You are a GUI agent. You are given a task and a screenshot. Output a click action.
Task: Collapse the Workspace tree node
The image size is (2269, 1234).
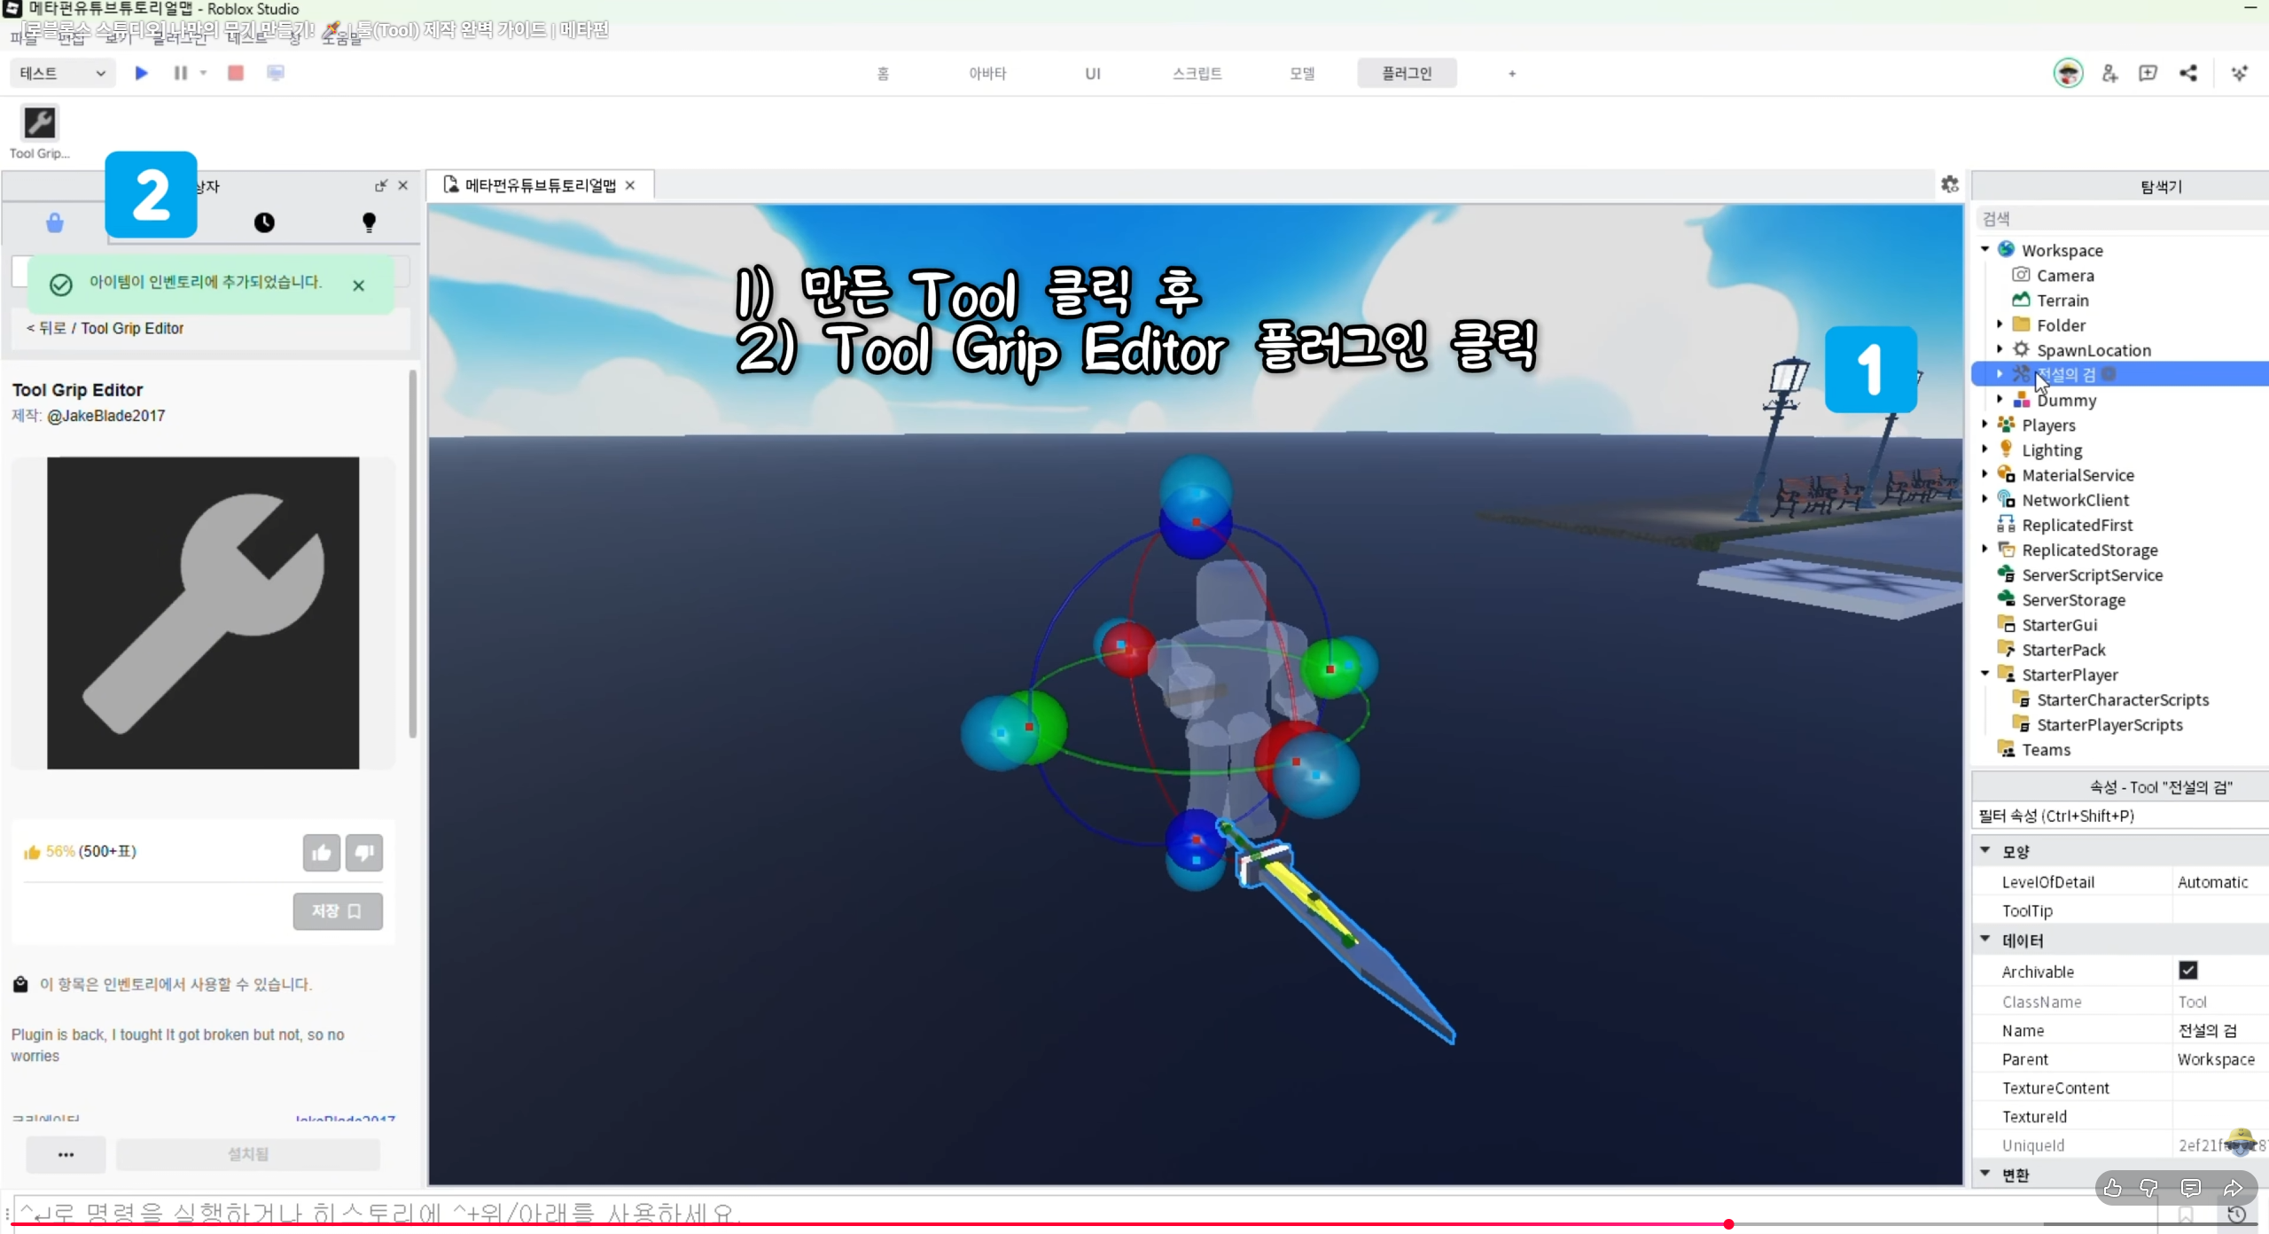tap(1985, 250)
